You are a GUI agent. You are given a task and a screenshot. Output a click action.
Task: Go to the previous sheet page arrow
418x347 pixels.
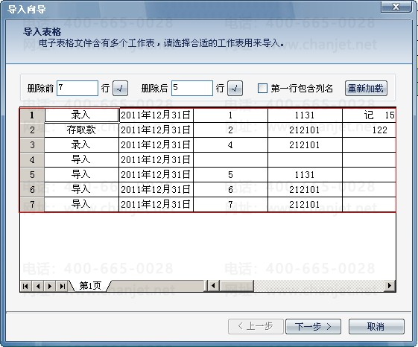pos(38,286)
